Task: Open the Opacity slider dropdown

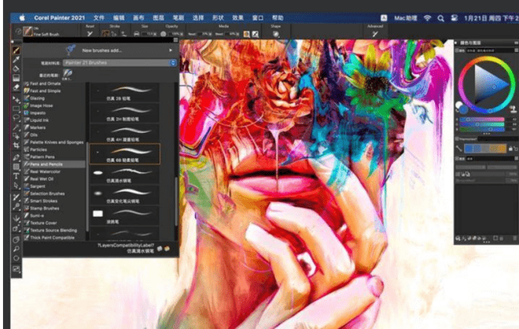Action: pyautogui.click(x=182, y=34)
